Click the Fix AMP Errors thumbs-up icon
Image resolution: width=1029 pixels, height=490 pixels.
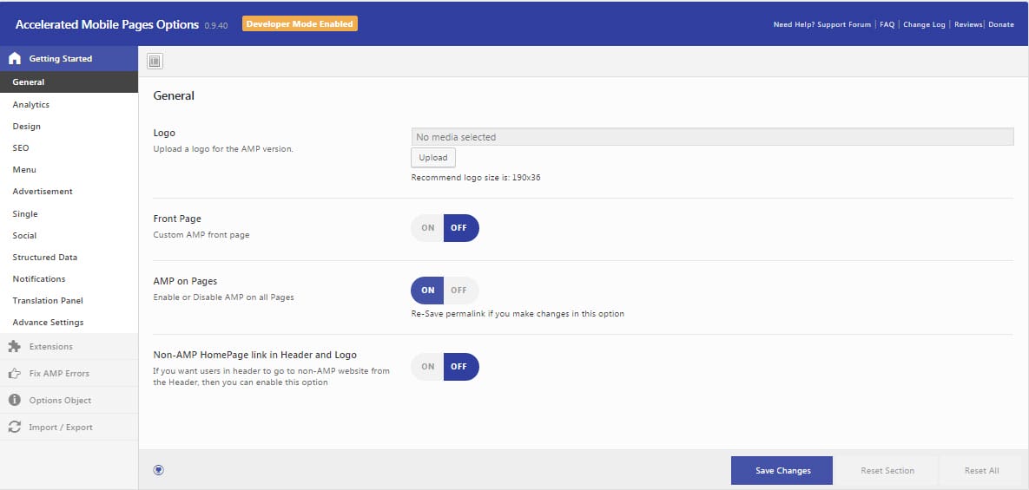14,373
